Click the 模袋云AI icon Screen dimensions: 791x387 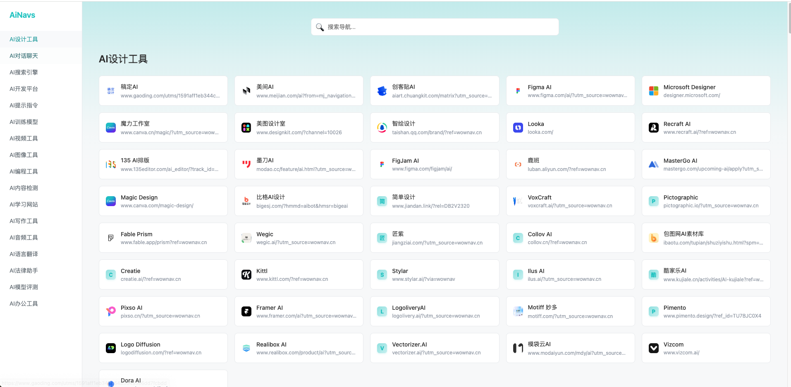[x=518, y=348]
